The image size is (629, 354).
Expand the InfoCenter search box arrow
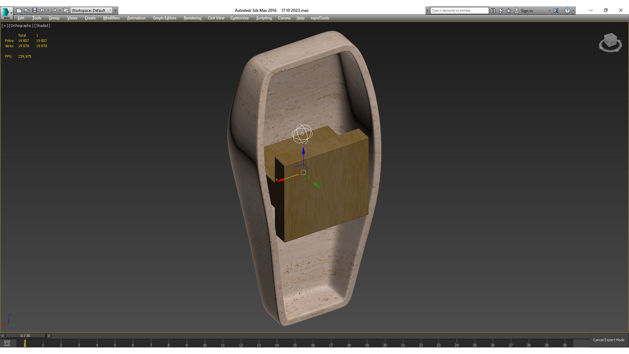coord(428,10)
